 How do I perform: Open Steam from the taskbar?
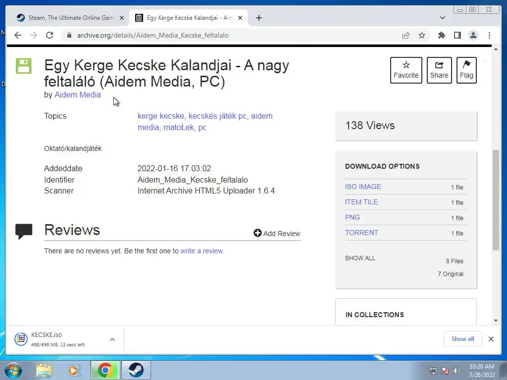pos(136,370)
